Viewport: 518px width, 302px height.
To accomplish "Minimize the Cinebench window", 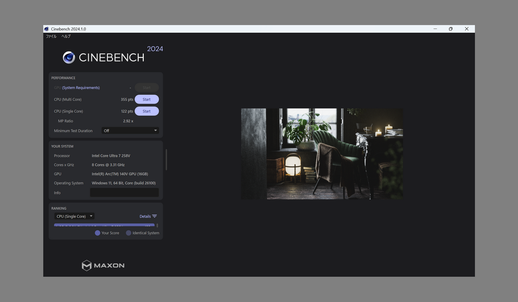I will point(435,29).
